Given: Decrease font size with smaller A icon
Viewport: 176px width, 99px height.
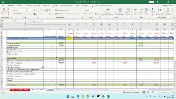Looking at the screenshot, I should tap(37, 10).
